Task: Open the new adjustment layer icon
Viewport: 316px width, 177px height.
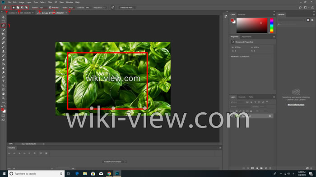Action: coord(257,168)
